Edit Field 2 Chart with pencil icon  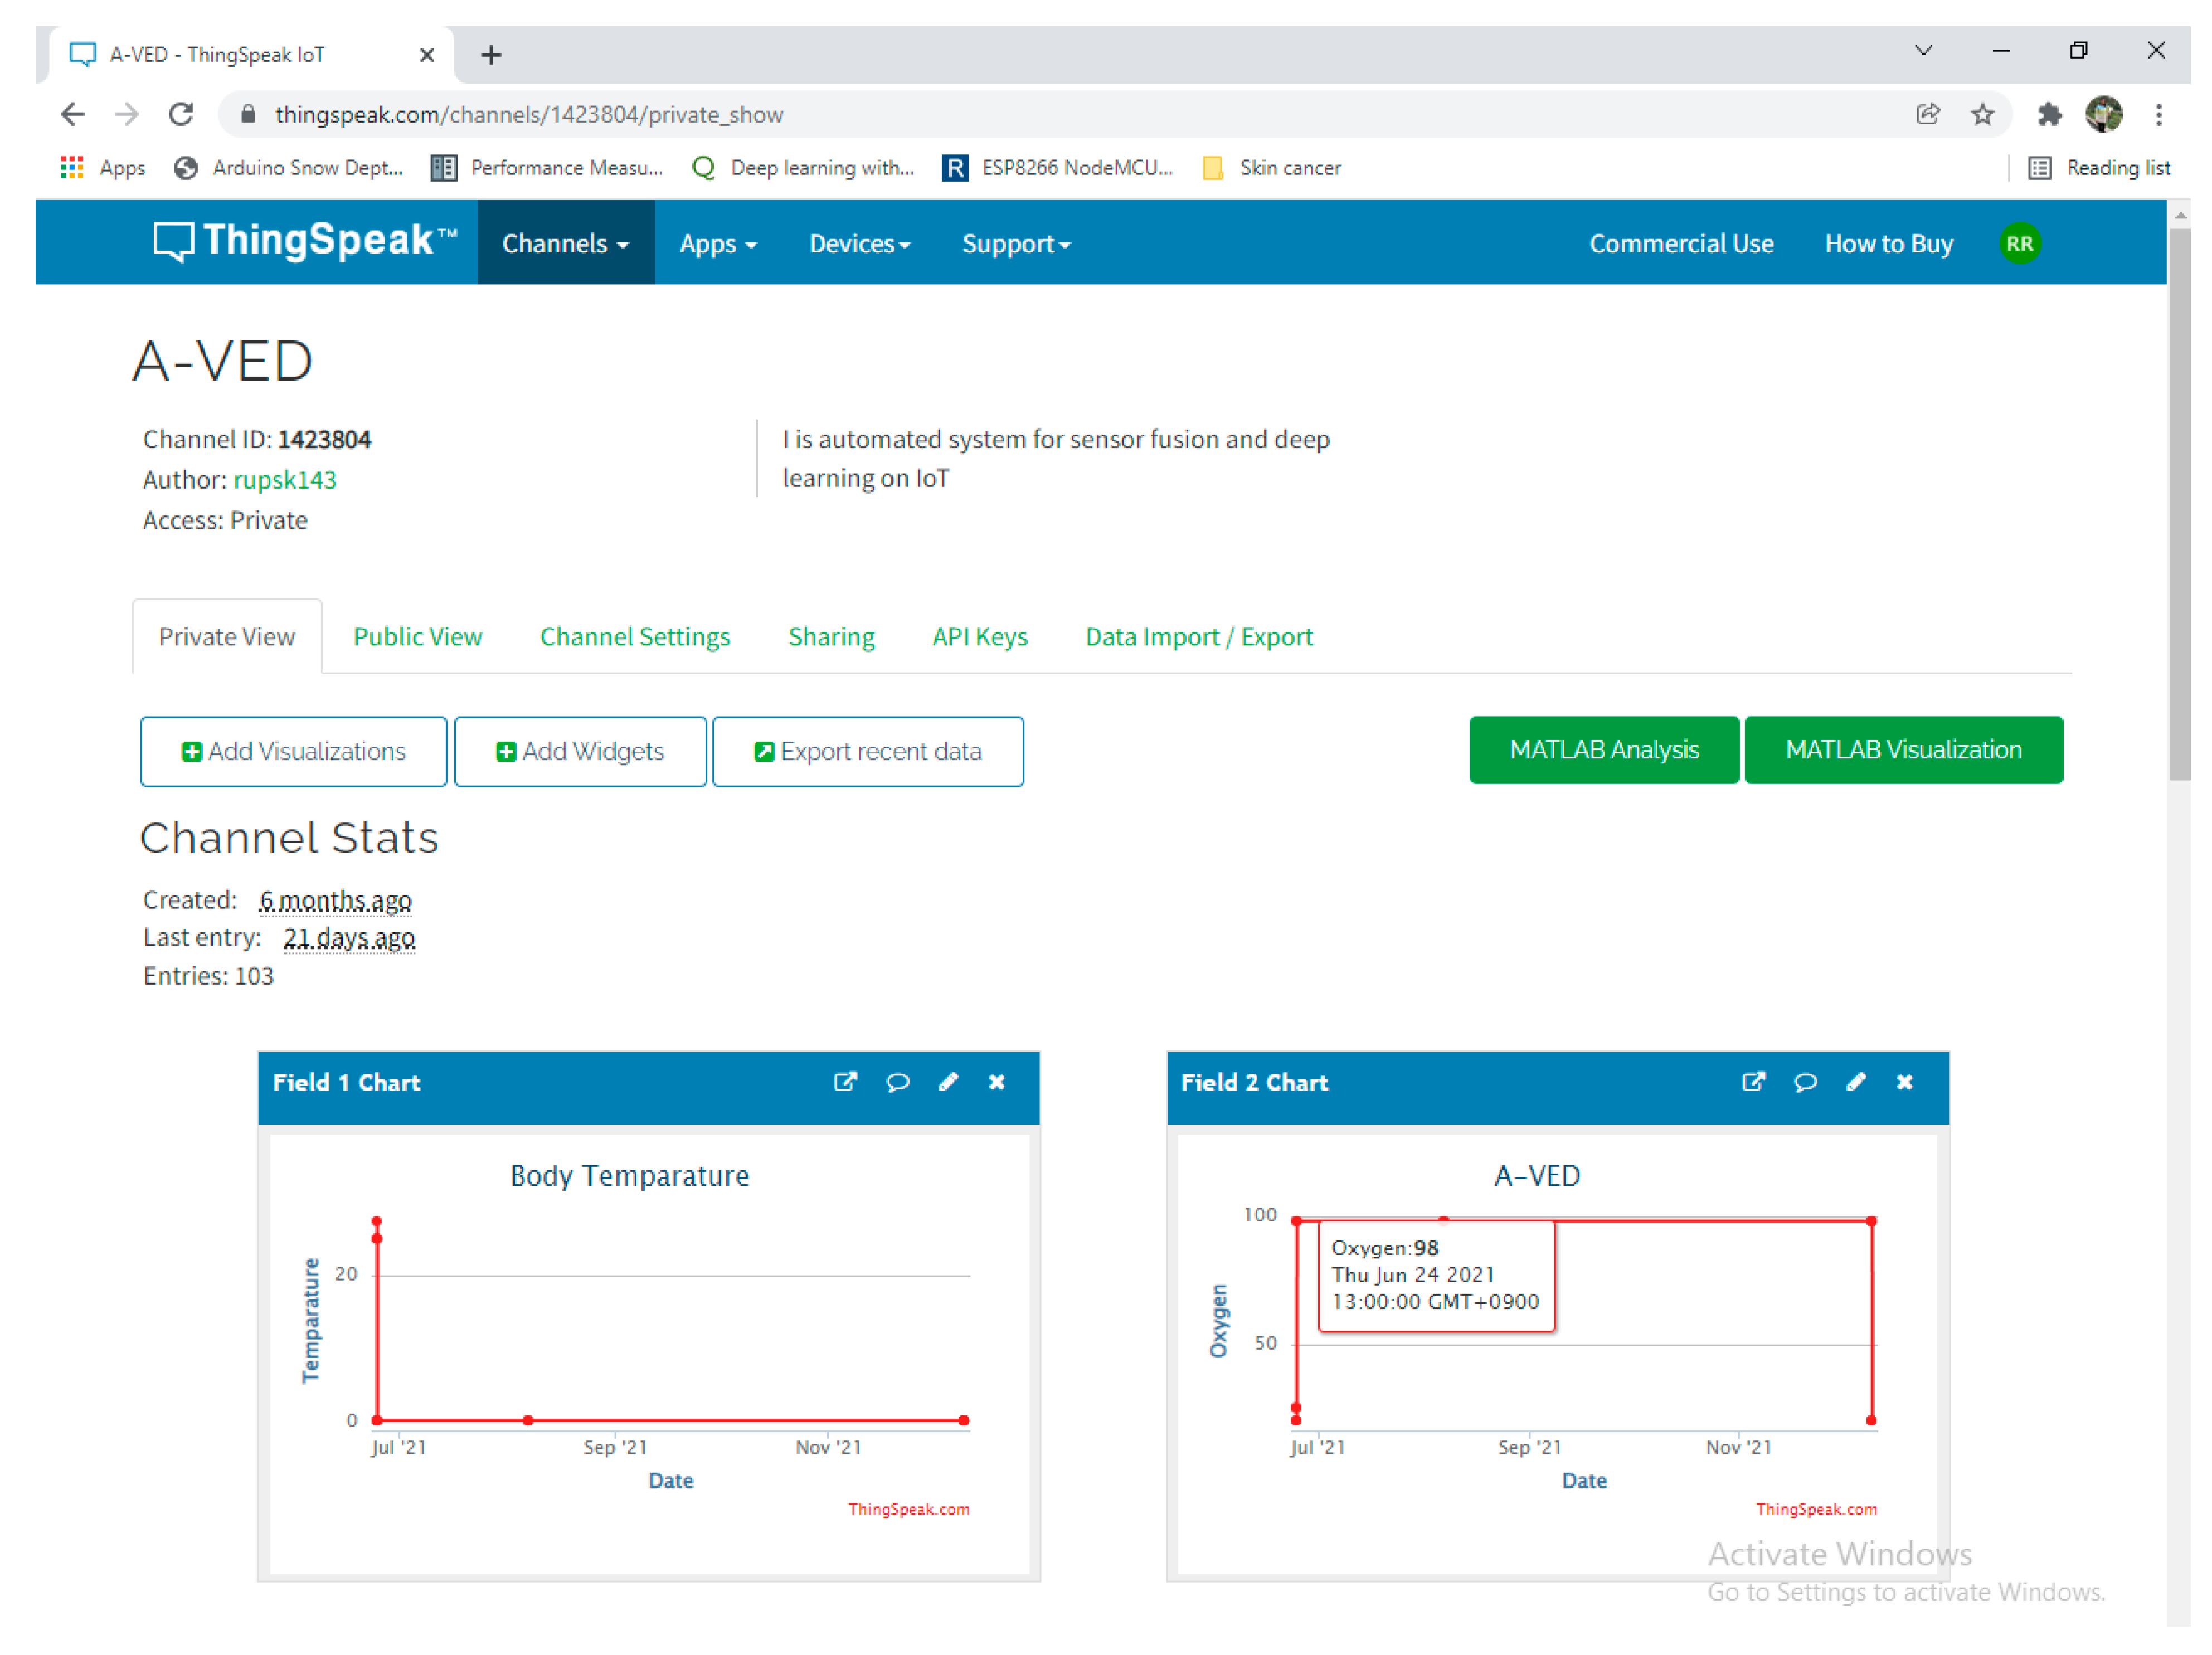(x=1856, y=1082)
